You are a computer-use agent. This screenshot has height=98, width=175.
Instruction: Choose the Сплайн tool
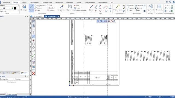(50, 8)
